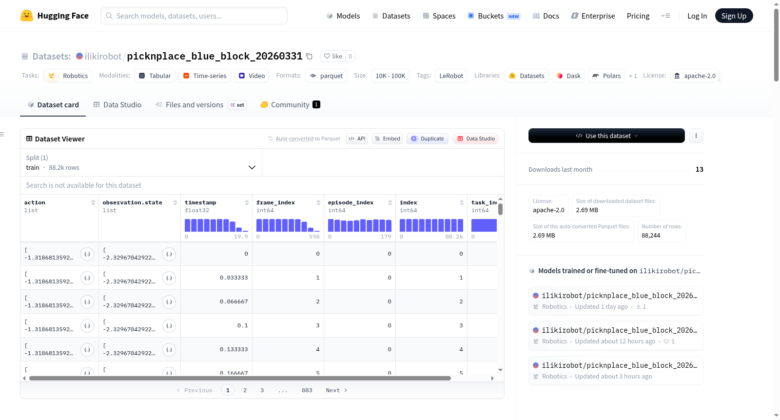Click the vertical scrollbar of the data table
The image size is (780, 420).
point(500,210)
